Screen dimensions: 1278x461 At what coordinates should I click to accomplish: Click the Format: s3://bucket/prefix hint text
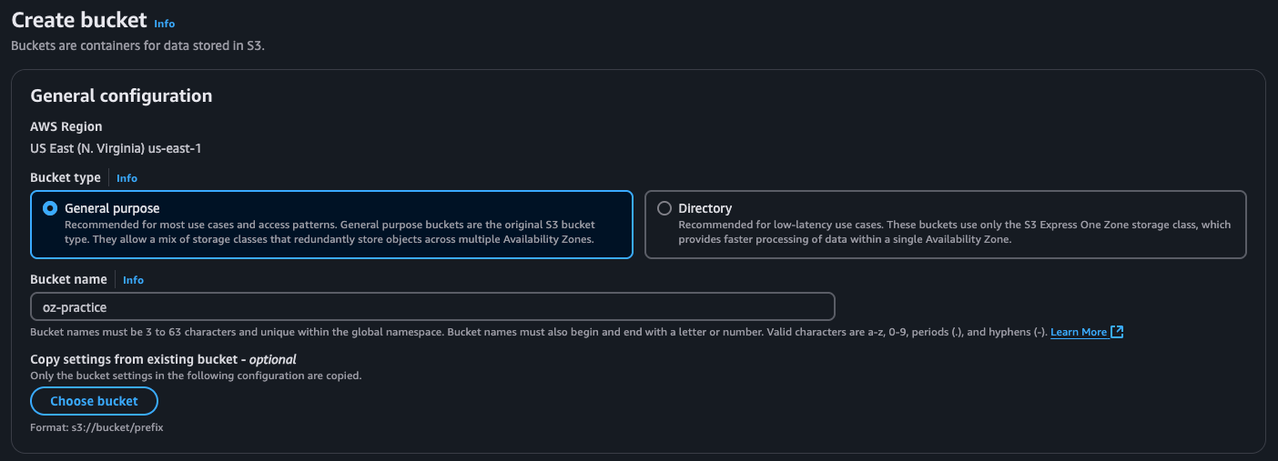tap(96, 426)
